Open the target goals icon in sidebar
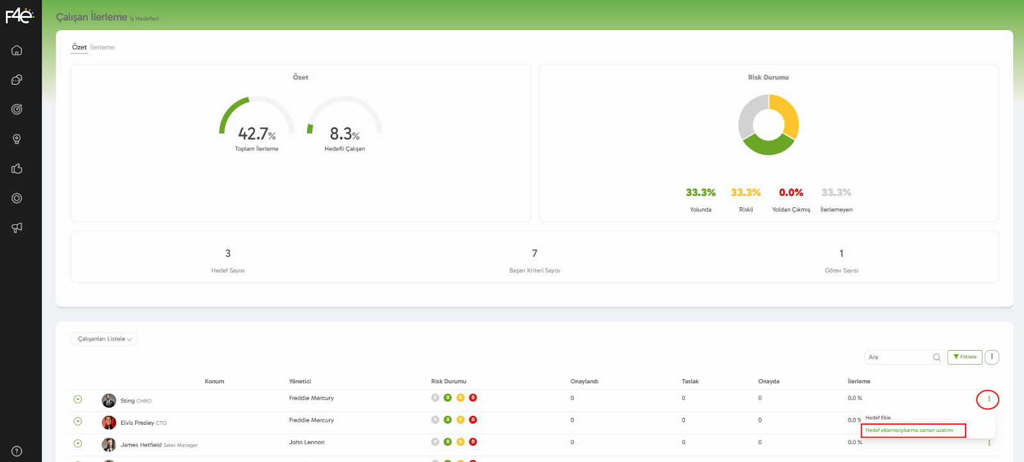1024x462 pixels. coord(17,109)
